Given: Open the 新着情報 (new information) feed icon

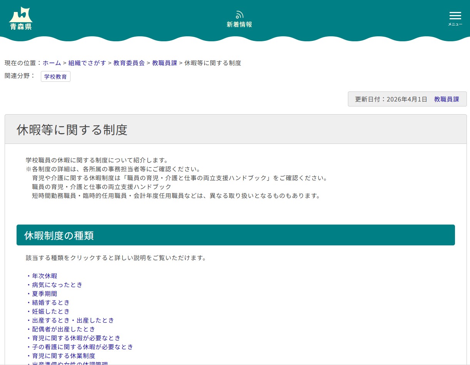Looking at the screenshot, I should pos(239,19).
